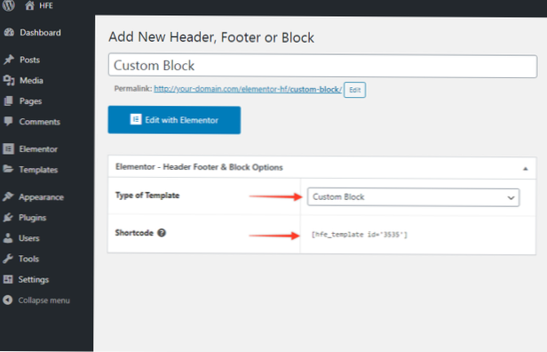Click the Templates folder icon
Image resolution: width=547 pixels, height=352 pixels.
pyautogui.click(x=8, y=169)
